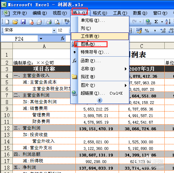Click the Select All corner box
Viewport: 174px width, 173px height.
pyautogui.click(x=7, y=46)
